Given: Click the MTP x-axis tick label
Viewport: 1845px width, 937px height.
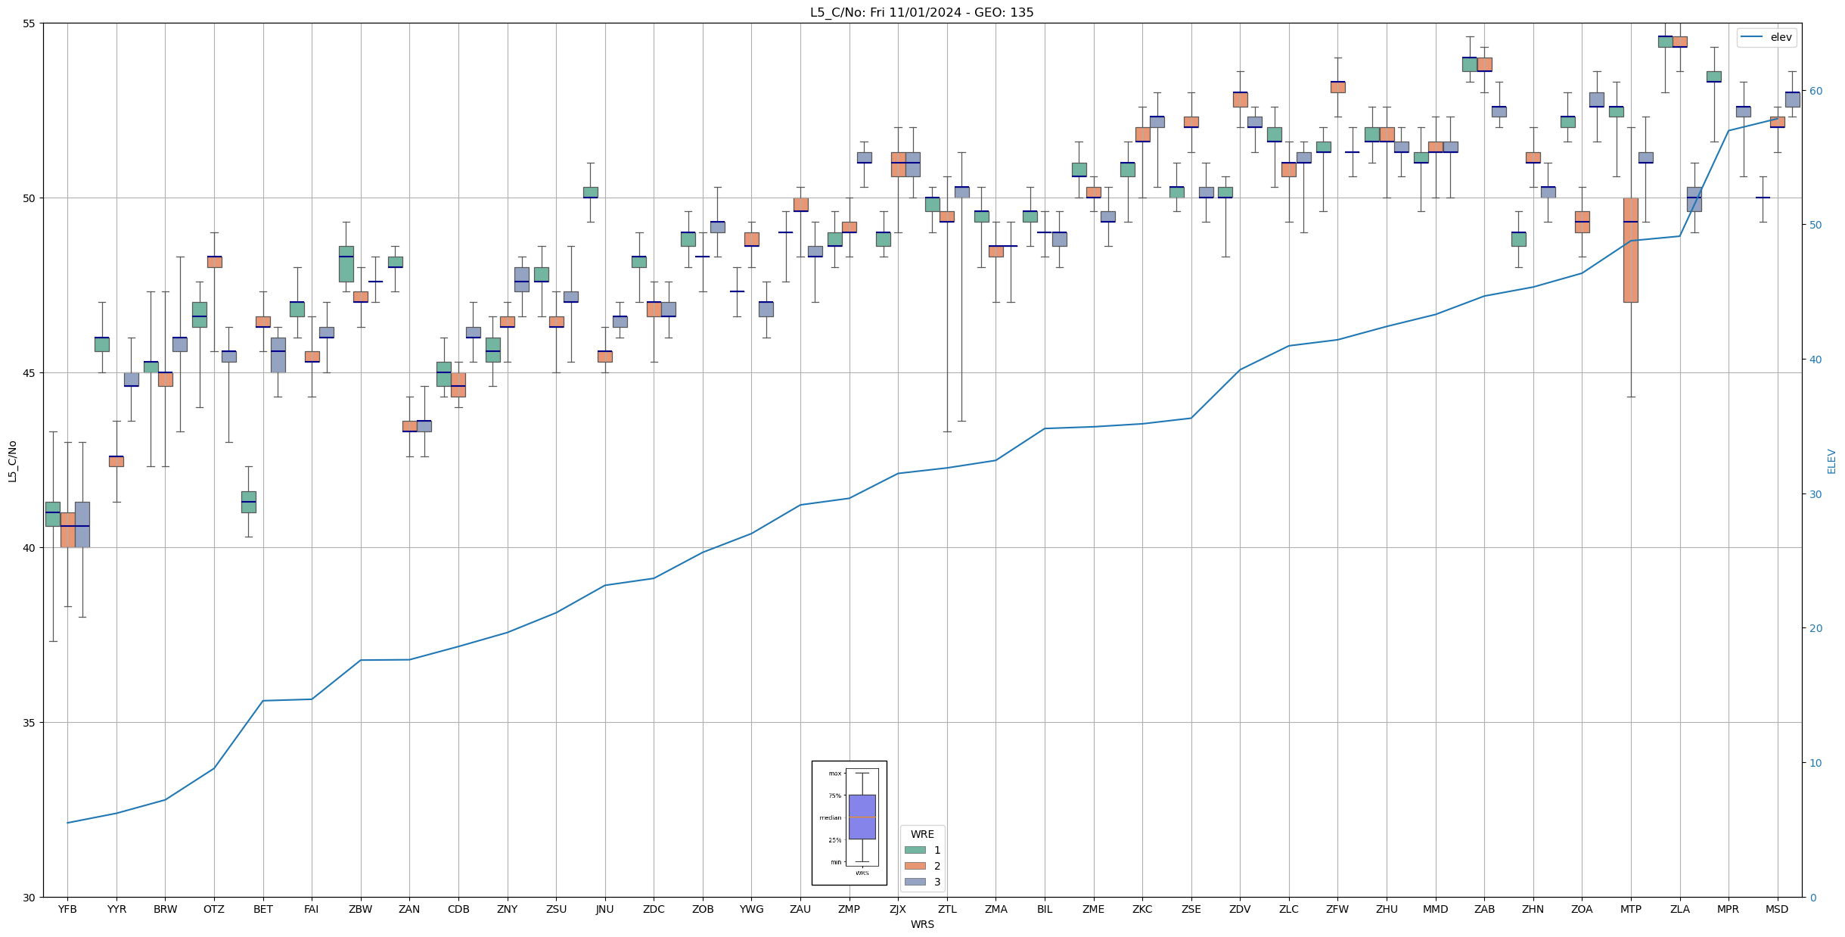Looking at the screenshot, I should 1630,909.
